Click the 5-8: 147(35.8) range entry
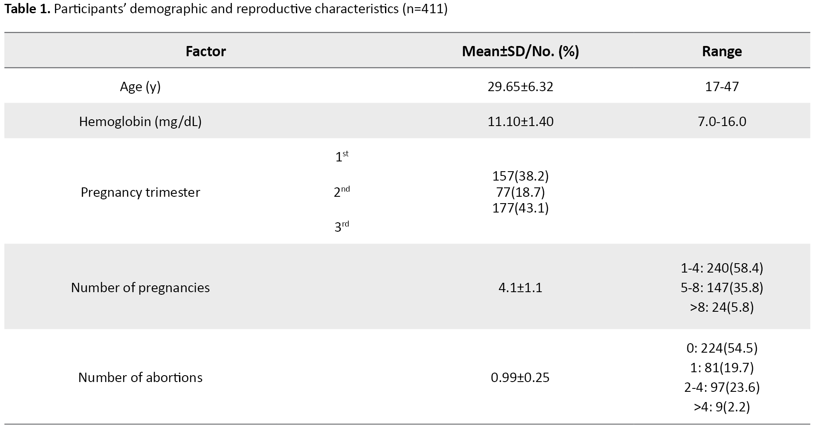 coord(721,288)
